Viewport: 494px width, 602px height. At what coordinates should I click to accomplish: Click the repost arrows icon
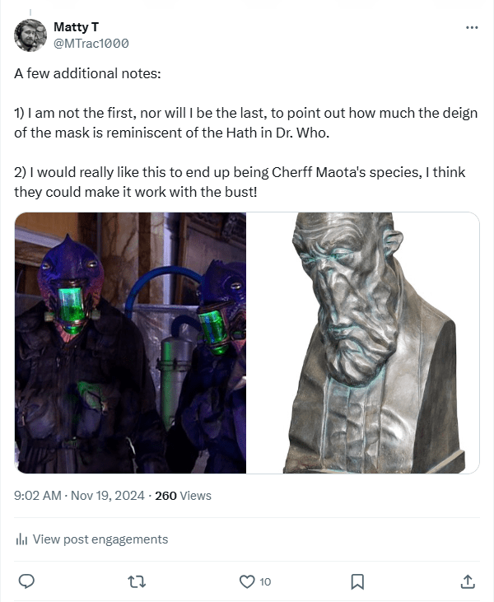point(137,581)
